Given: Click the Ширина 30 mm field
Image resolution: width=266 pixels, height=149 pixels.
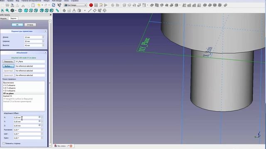Looking at the screenshot, I should tap(34, 41).
